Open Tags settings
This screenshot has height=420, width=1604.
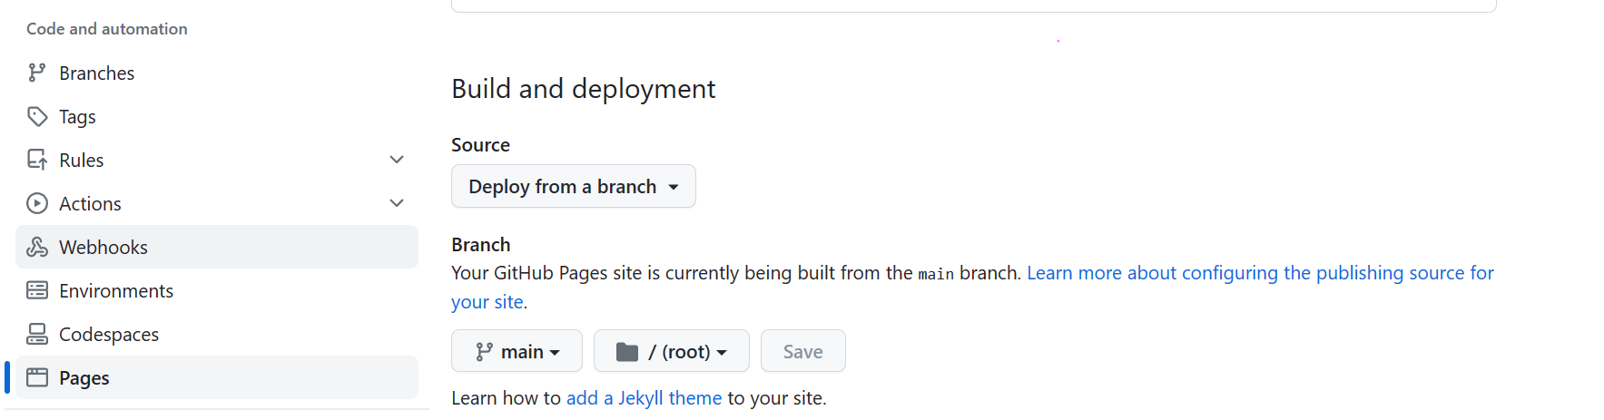tap(217, 116)
